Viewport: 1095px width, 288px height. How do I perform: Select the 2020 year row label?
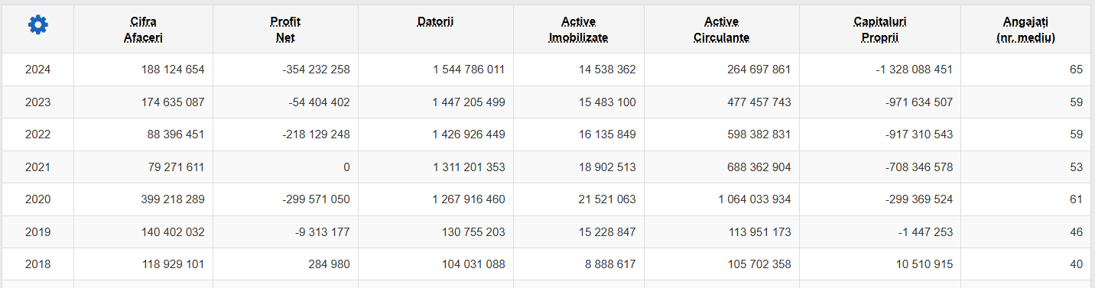(x=37, y=199)
